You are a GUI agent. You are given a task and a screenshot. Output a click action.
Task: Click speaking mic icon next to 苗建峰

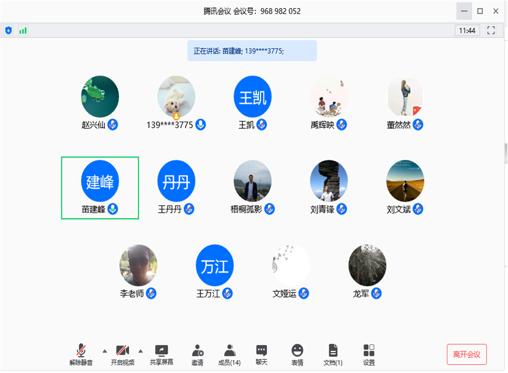(x=113, y=209)
